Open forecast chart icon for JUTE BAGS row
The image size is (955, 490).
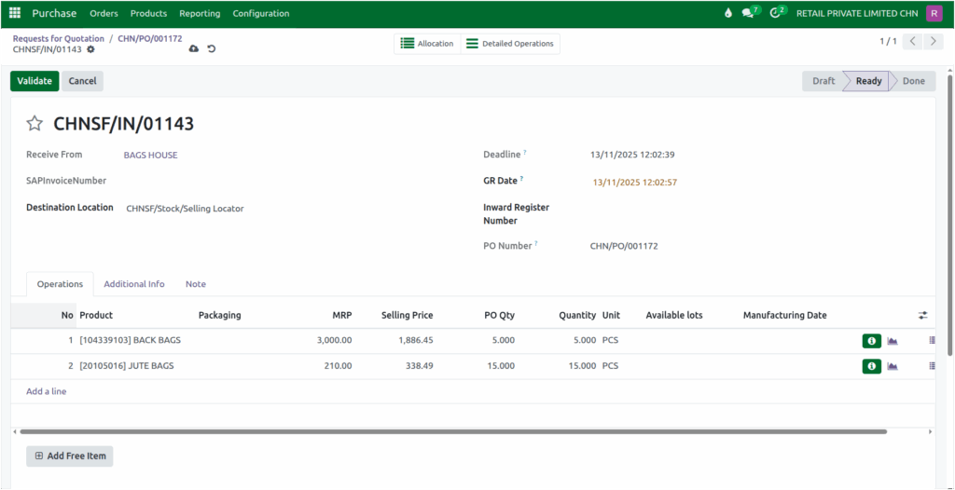[x=893, y=366]
